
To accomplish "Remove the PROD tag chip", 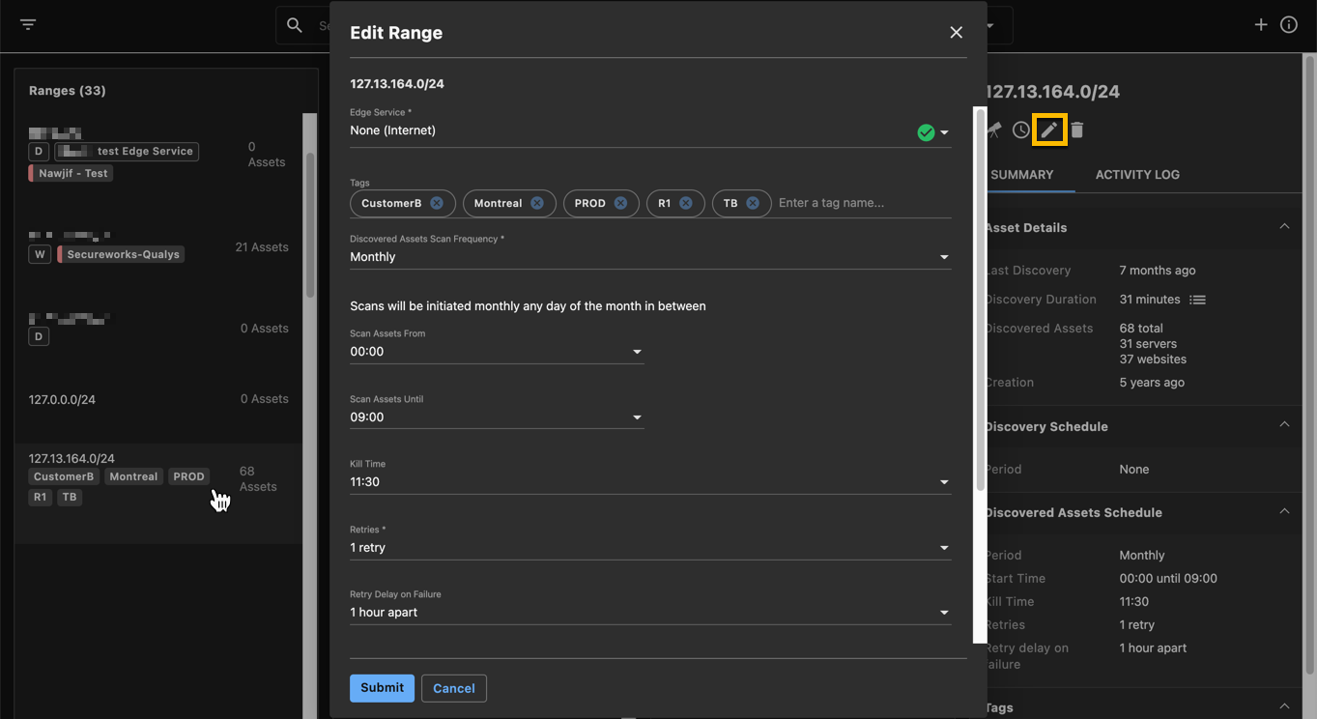I will pos(620,203).
